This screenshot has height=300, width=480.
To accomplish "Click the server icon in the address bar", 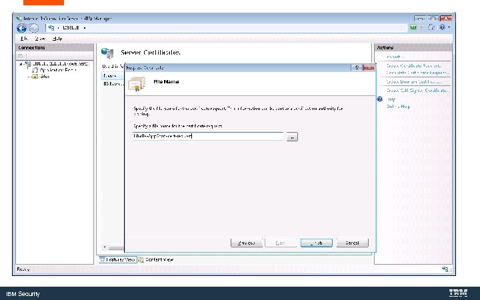I will coord(51,28).
